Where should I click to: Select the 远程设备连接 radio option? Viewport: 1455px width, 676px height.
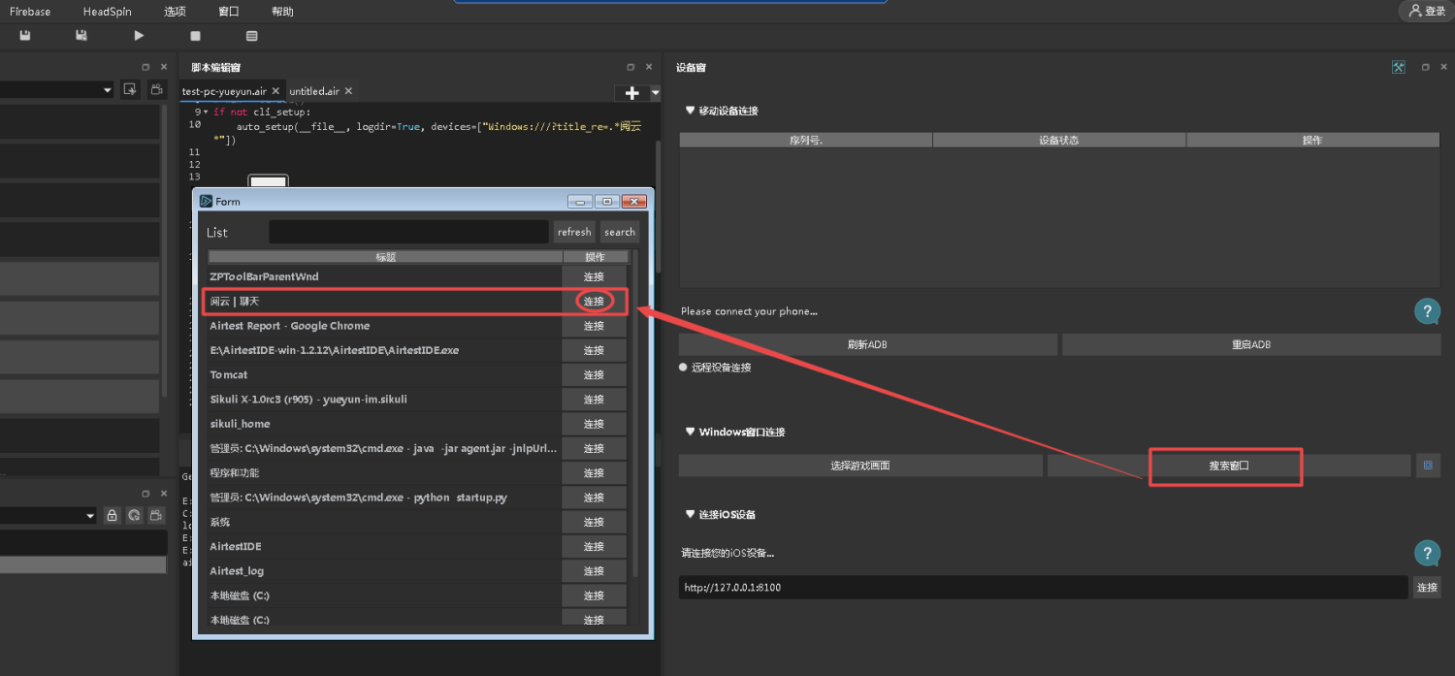click(x=683, y=368)
